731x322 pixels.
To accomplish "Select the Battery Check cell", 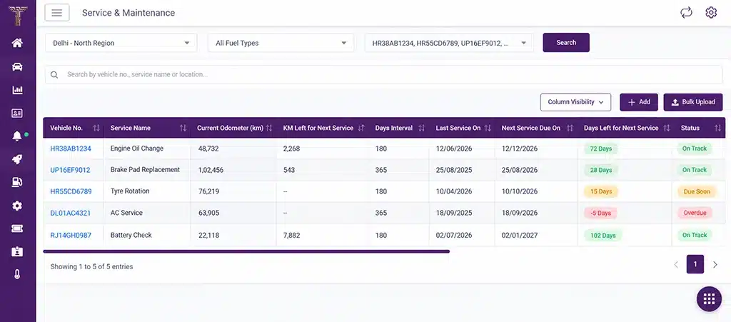I will (x=147, y=236).
